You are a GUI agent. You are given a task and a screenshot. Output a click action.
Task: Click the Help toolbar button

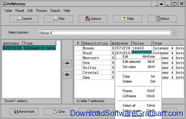tap(127, 19)
